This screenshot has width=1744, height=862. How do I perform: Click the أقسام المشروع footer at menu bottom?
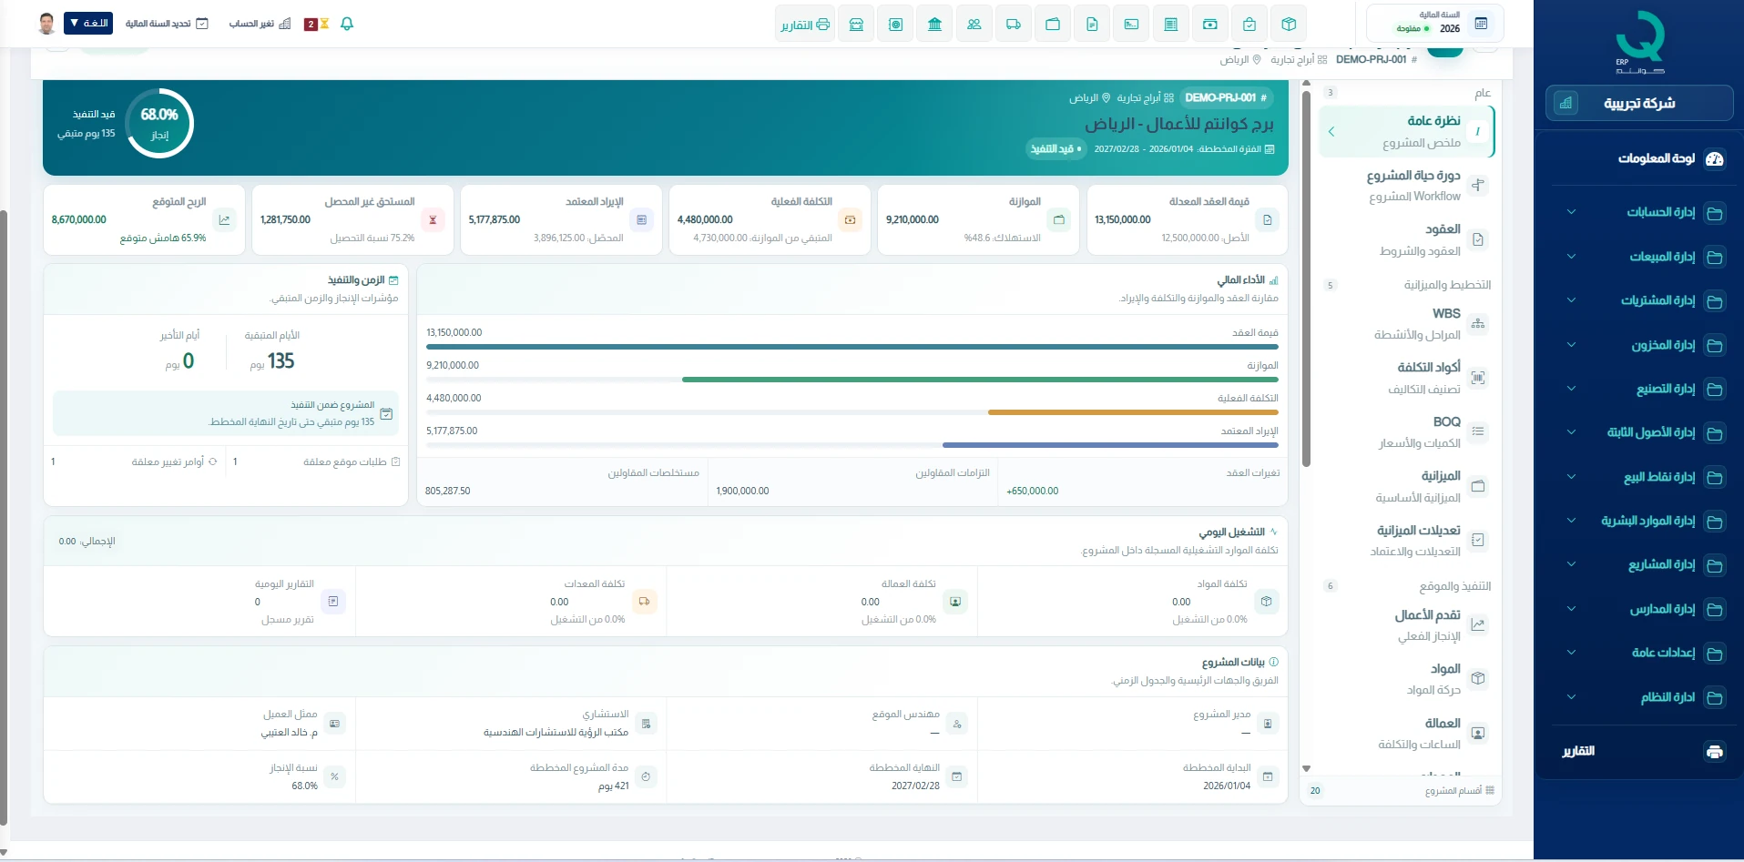tap(1401, 790)
